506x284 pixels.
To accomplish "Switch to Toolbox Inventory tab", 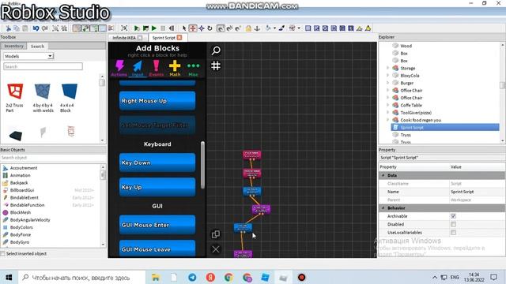I will pos(13,46).
